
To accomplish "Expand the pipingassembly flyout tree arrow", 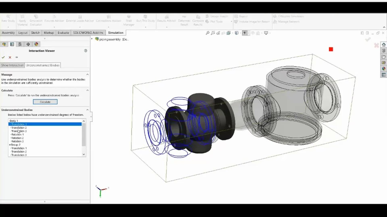I will coord(92,39).
